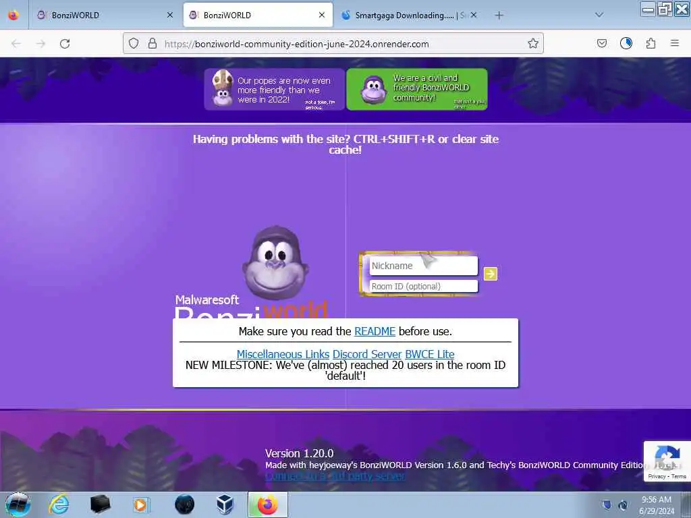Open a new browser tab

(x=499, y=16)
